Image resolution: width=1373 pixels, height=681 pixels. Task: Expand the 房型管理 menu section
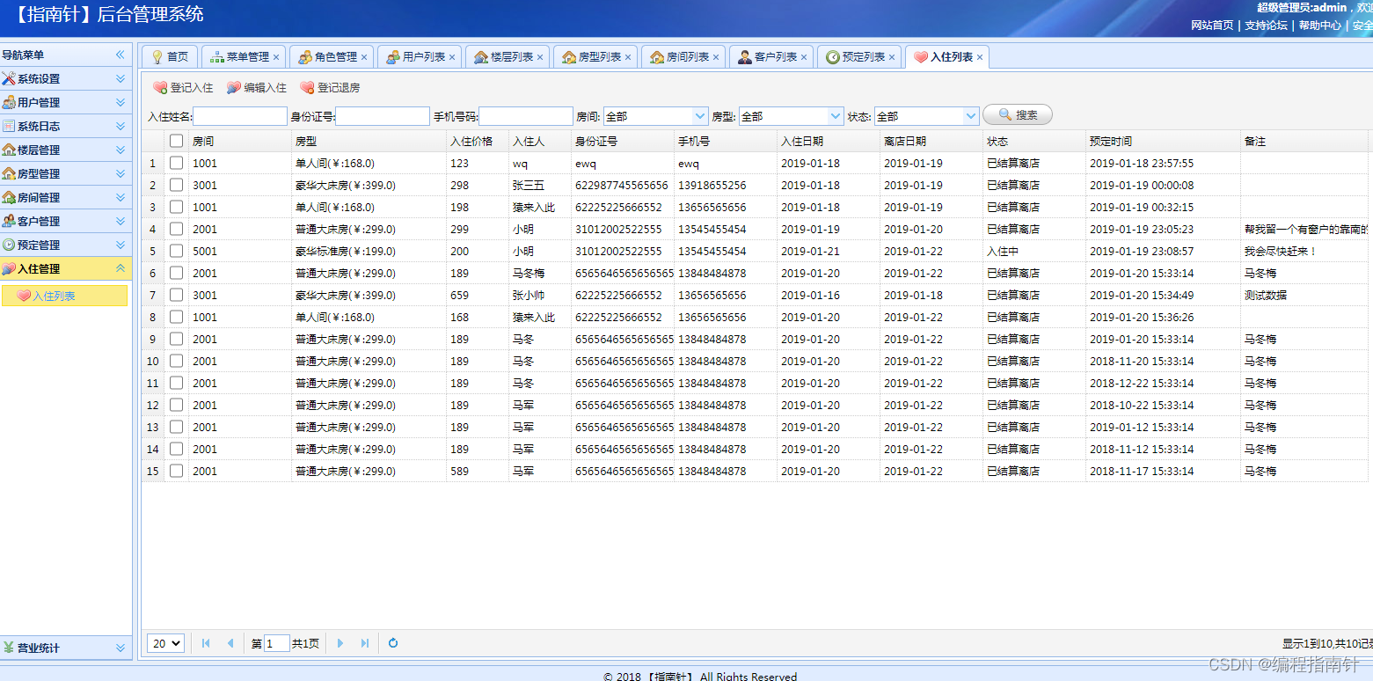[66, 173]
